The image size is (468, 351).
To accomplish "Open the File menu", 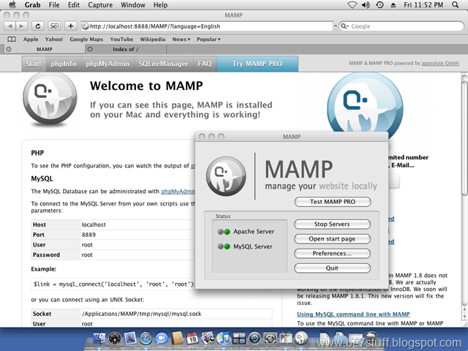I will 54,5.
